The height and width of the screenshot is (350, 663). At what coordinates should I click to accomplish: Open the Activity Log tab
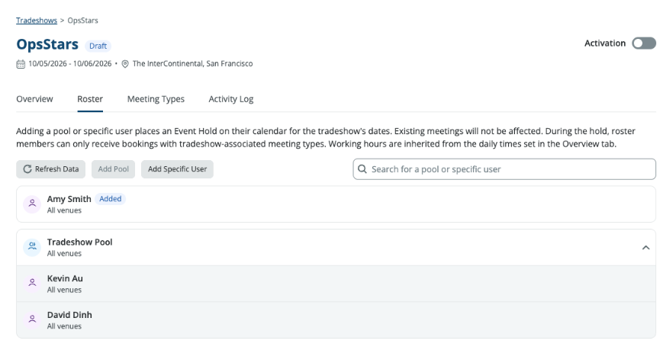[231, 99]
